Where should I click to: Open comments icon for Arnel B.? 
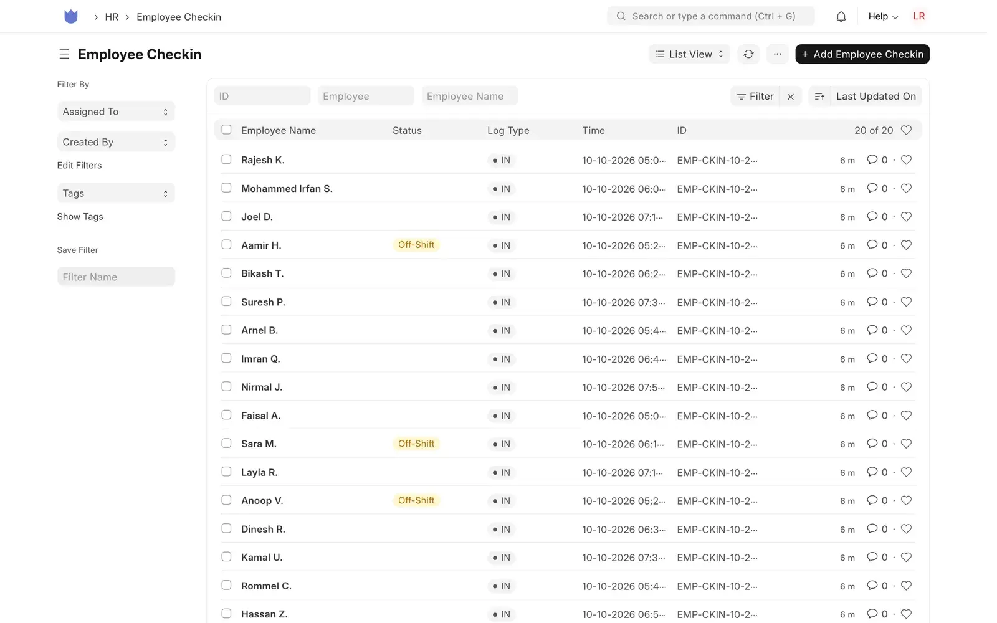point(872,330)
